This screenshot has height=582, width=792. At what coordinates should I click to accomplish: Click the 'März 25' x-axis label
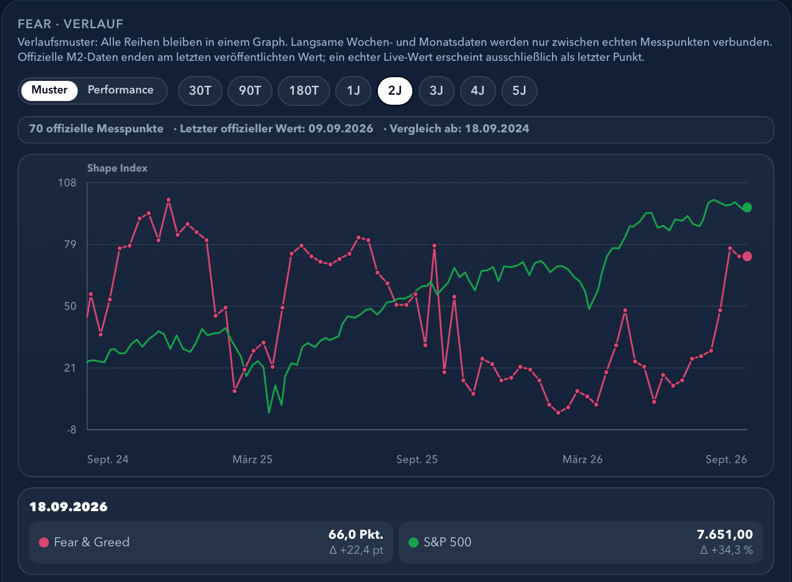(x=253, y=459)
